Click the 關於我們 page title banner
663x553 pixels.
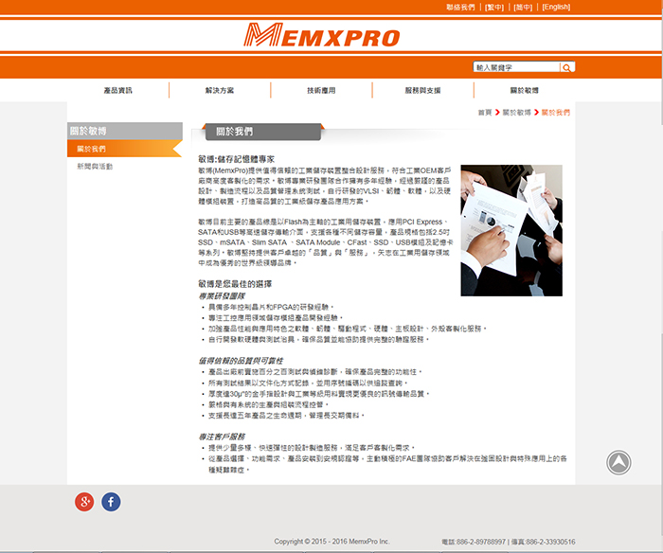point(262,132)
